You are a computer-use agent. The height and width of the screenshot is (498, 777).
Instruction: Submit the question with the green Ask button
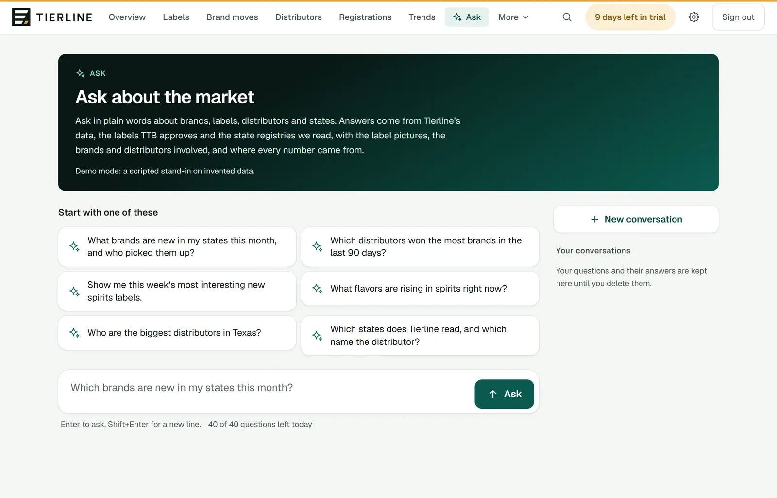pos(504,394)
